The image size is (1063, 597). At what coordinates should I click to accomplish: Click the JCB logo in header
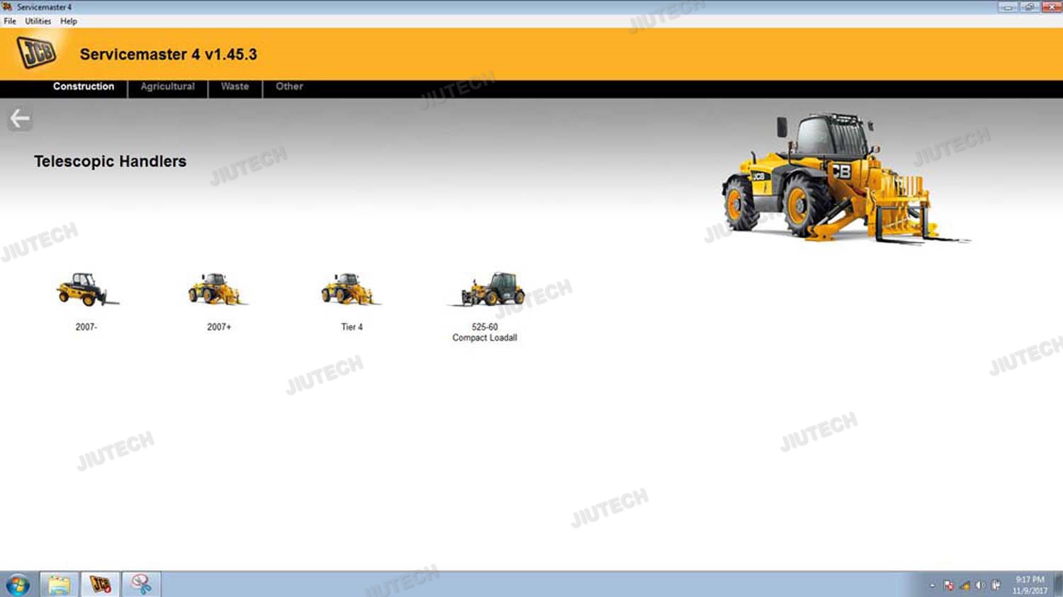pyautogui.click(x=36, y=53)
